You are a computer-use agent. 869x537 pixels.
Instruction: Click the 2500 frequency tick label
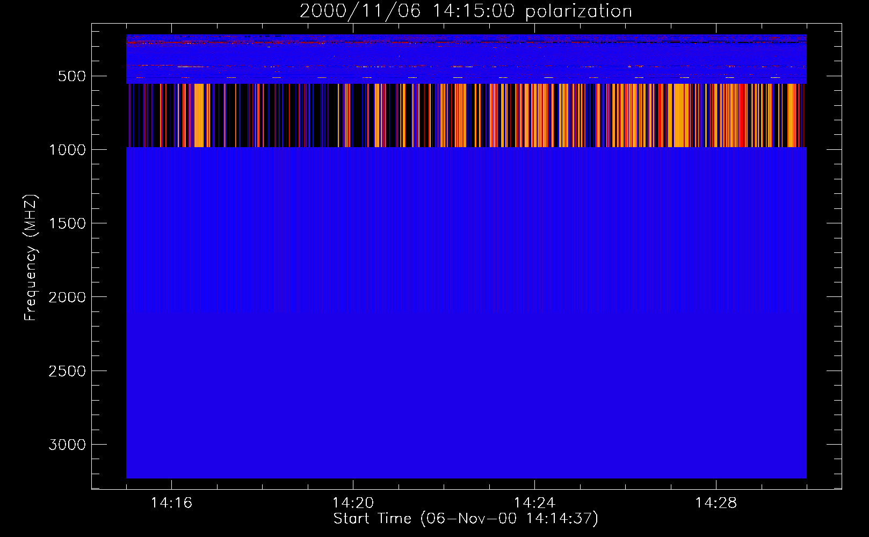pyautogui.click(x=67, y=371)
